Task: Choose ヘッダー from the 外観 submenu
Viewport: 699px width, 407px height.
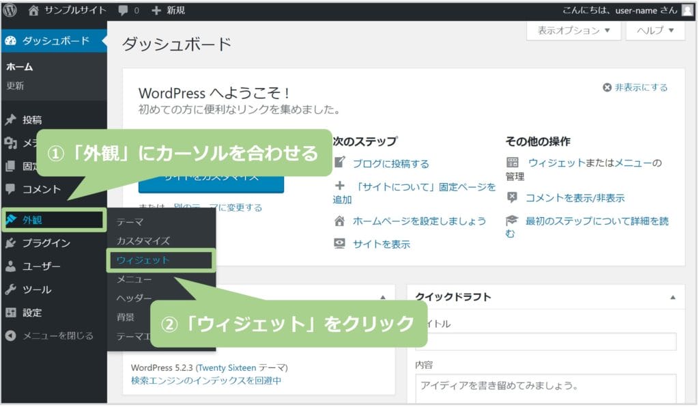Action: click(x=134, y=298)
